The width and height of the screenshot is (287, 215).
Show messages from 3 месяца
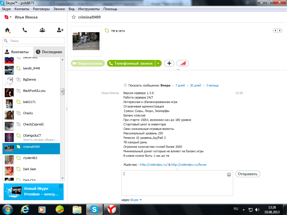coord(212,85)
